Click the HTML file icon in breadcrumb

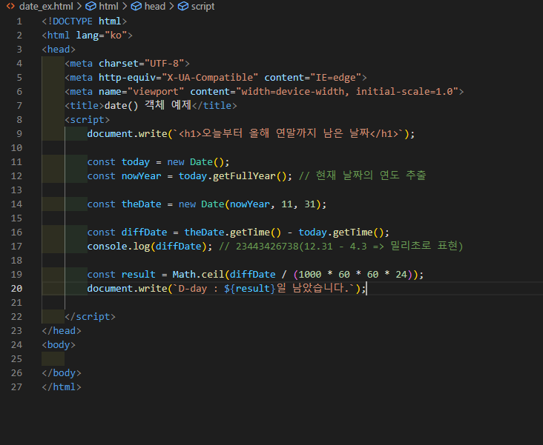point(10,6)
